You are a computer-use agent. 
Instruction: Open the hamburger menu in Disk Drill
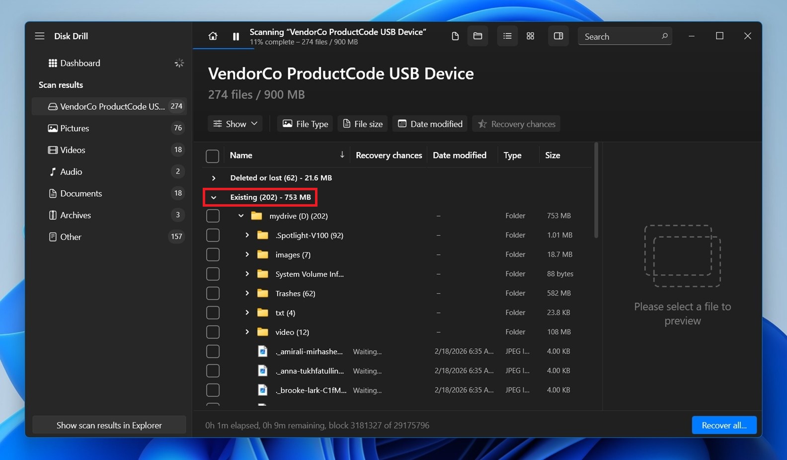click(40, 36)
